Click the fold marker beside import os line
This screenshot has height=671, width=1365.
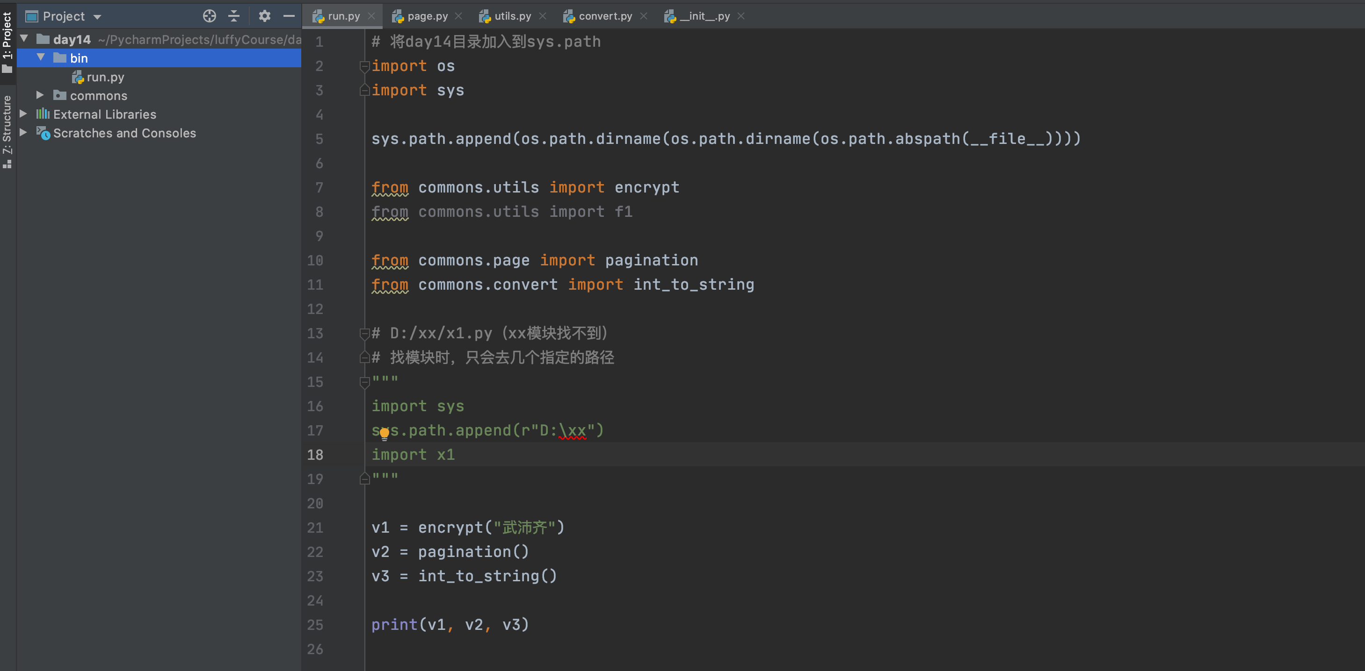(364, 66)
